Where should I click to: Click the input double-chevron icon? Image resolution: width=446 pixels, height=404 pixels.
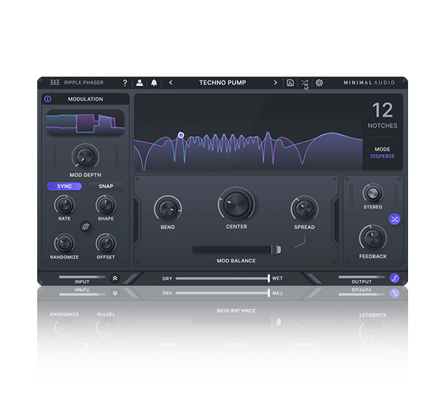tap(115, 278)
